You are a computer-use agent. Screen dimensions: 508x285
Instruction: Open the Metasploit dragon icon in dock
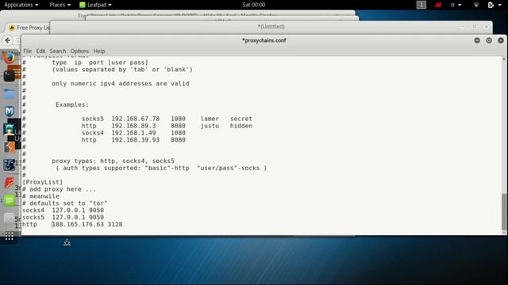[9, 165]
